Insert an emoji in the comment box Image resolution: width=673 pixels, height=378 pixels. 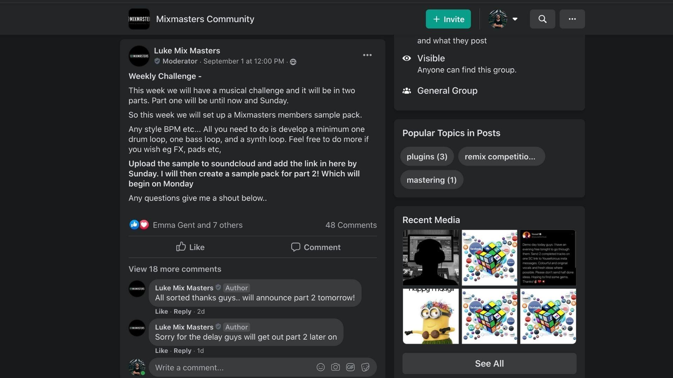[x=320, y=367]
